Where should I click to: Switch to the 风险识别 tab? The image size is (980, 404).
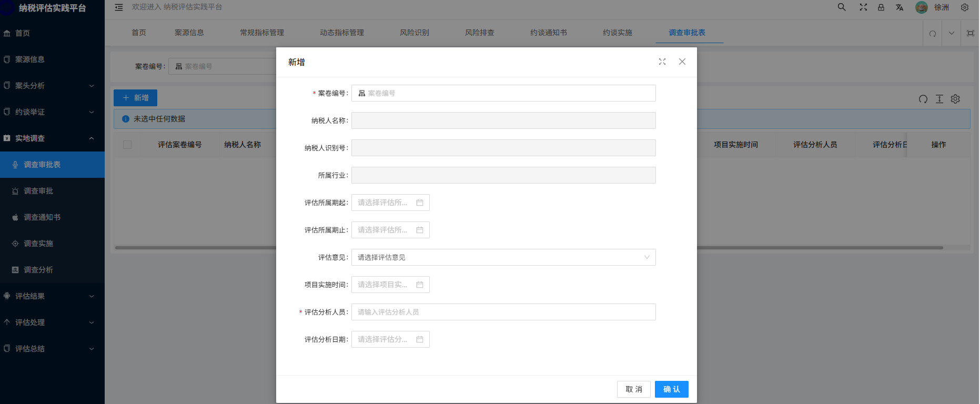click(x=415, y=33)
